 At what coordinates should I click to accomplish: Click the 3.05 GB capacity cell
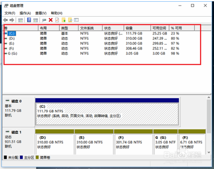pyautogui.click(x=132, y=53)
